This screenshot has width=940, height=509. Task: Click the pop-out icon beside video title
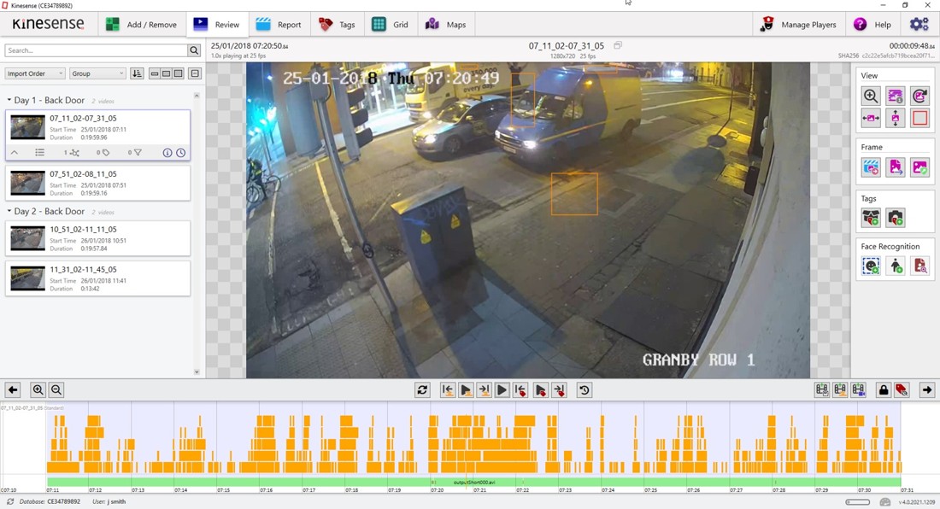[x=618, y=45]
